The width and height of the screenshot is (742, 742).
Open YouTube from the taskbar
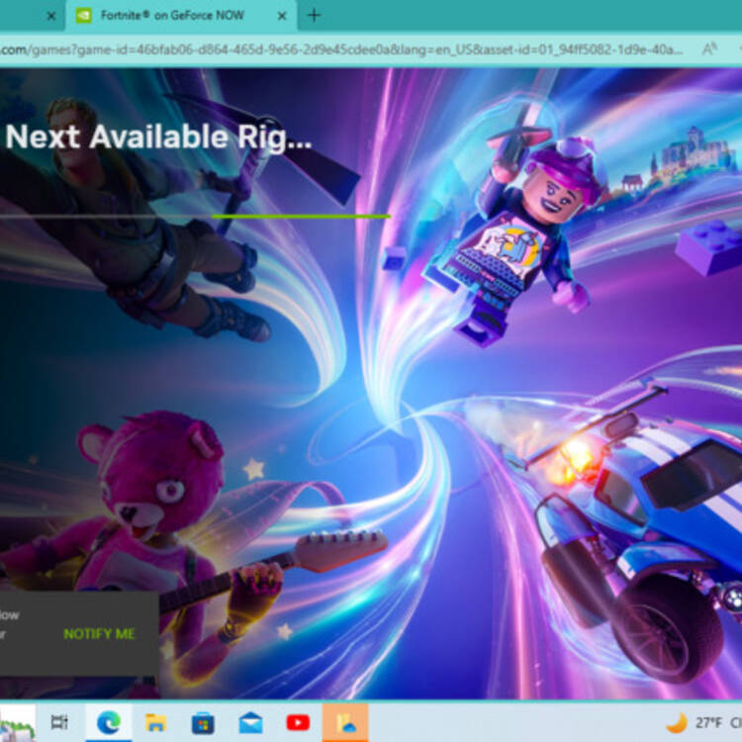[298, 722]
